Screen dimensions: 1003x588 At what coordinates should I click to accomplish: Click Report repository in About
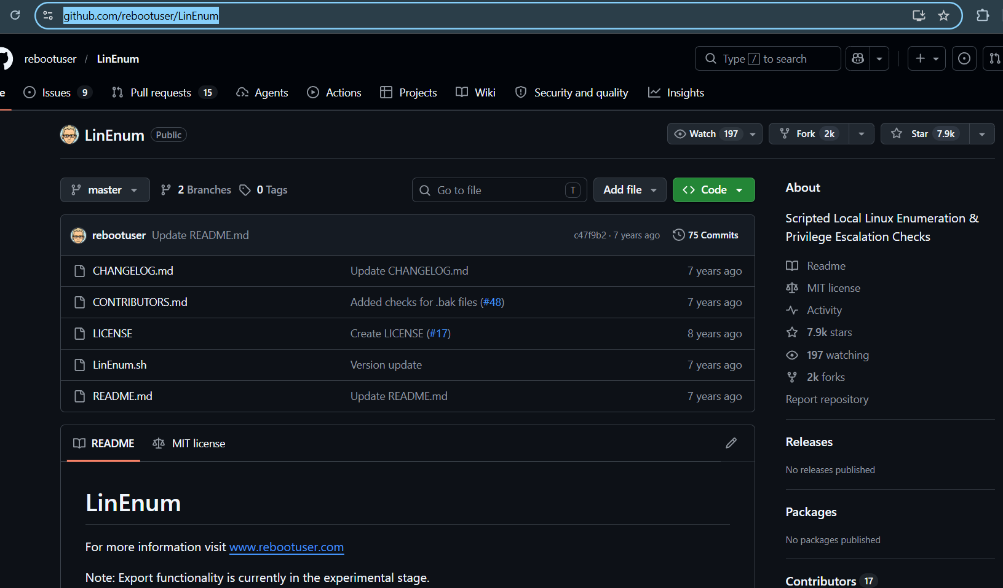[827, 399]
